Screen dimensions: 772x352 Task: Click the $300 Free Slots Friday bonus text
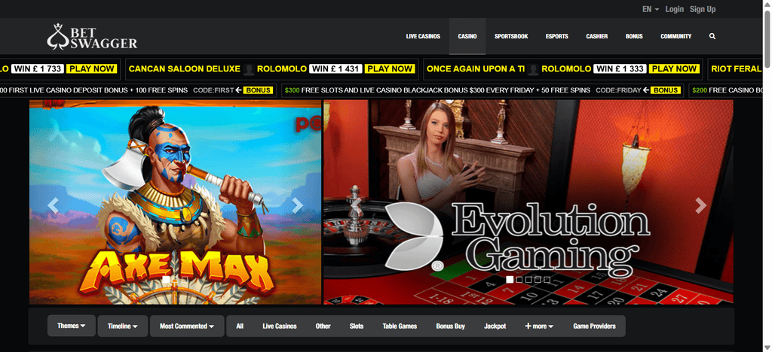[x=437, y=90]
